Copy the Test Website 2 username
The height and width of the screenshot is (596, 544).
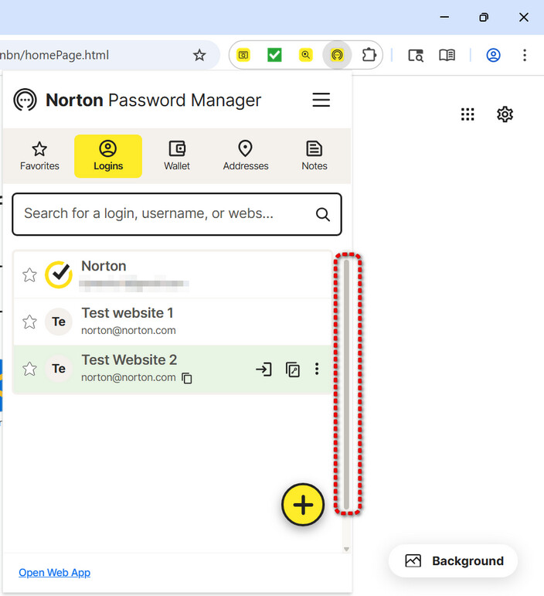[x=187, y=378]
